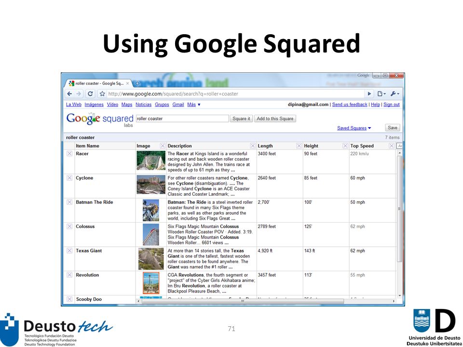The image size is (463, 347).
Task: Open the Racer coaster thumbnail
Action: (151, 160)
